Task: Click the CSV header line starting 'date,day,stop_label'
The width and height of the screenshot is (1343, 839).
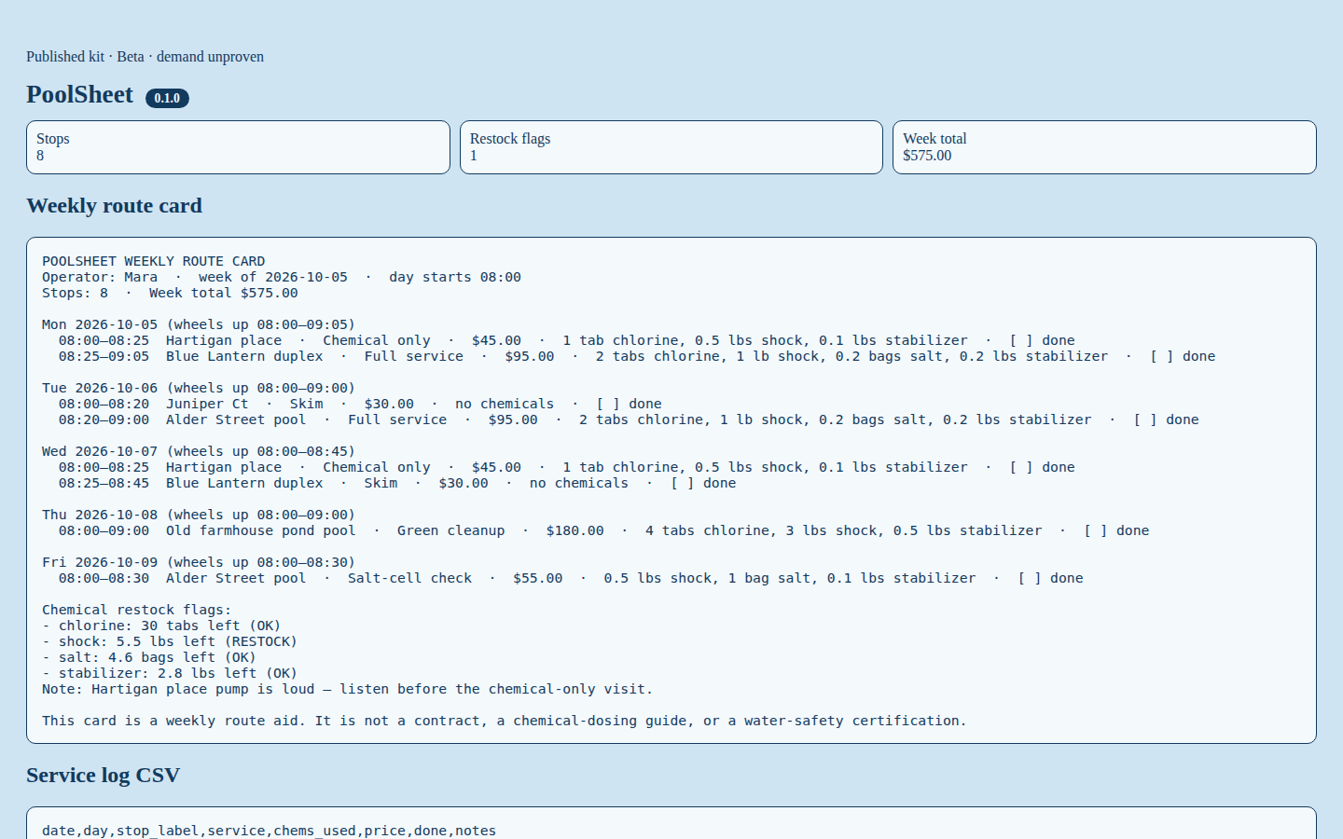Action: coord(270,831)
